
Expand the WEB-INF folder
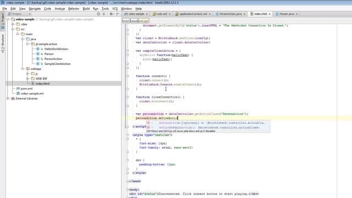[28, 79]
